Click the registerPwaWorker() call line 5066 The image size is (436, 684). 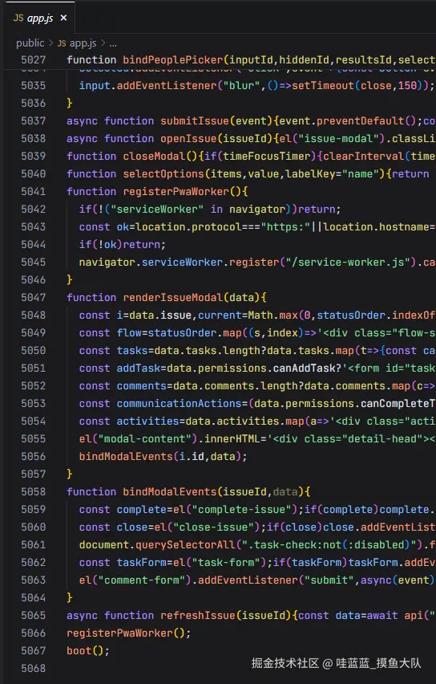[x=128, y=633]
